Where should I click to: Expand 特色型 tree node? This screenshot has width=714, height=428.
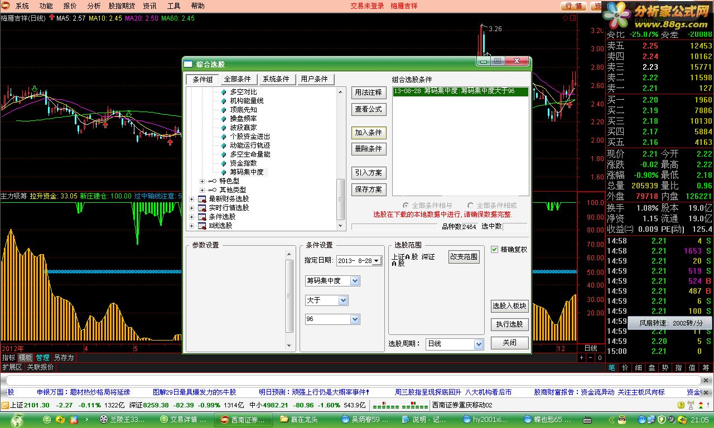202,181
